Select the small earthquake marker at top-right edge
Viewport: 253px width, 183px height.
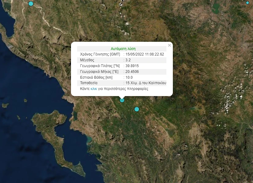pyautogui.click(x=247, y=3)
